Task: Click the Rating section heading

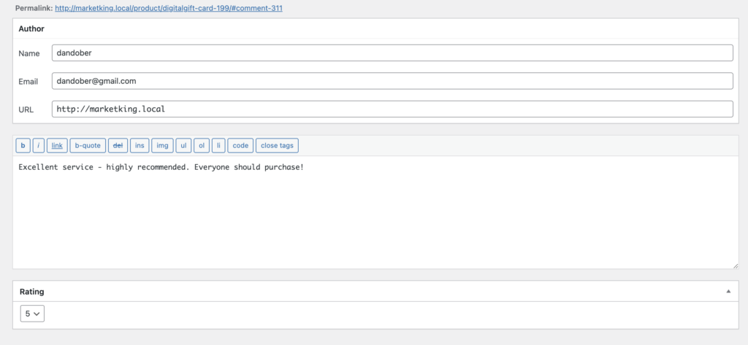Action: [32, 291]
